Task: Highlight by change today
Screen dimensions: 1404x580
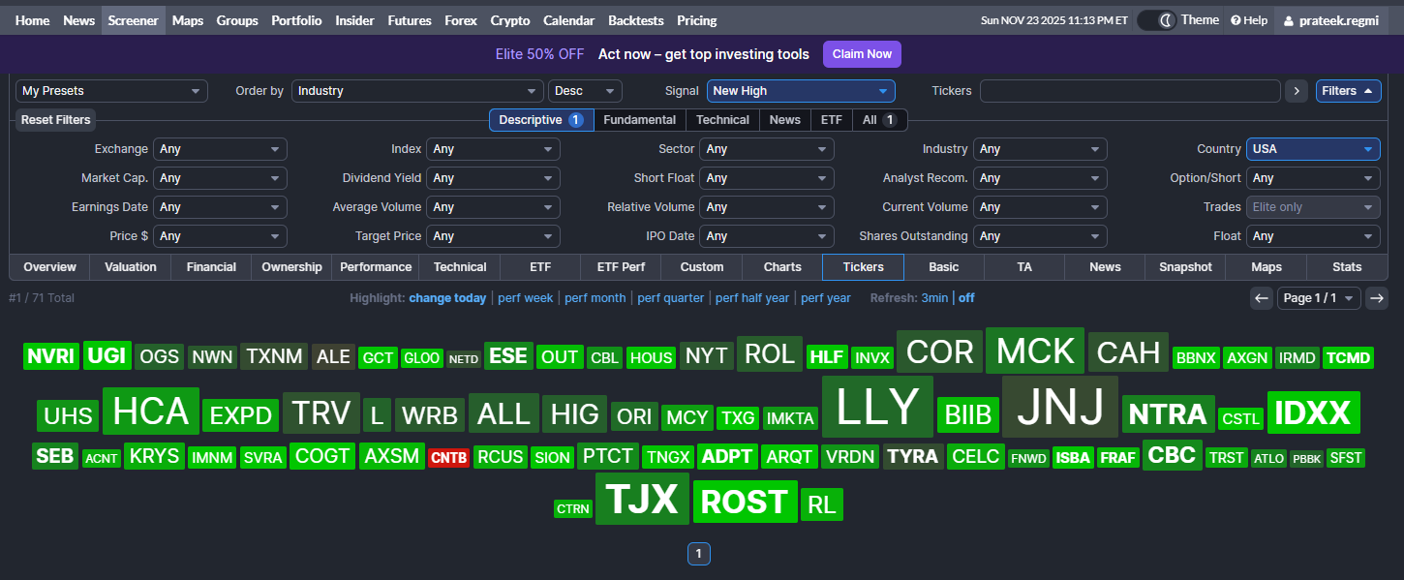Action: pos(447,298)
